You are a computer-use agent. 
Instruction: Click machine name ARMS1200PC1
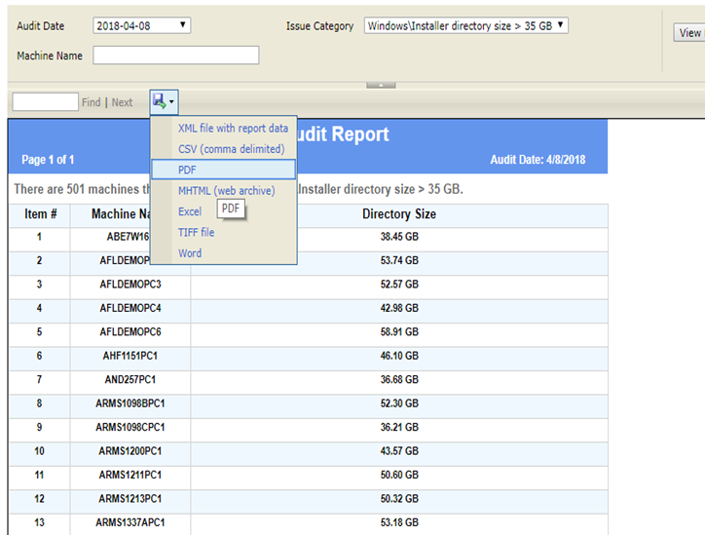[130, 451]
